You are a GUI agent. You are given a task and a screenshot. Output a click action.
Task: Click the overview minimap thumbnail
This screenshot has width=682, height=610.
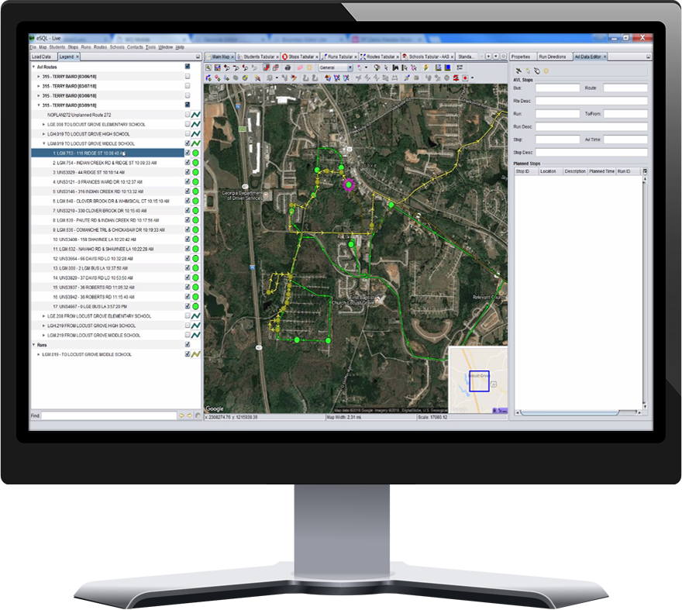(x=478, y=381)
